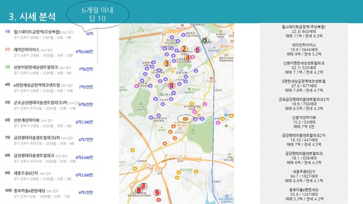Select map marker number 6
The height and width of the screenshot is (204, 363).
[197, 50]
